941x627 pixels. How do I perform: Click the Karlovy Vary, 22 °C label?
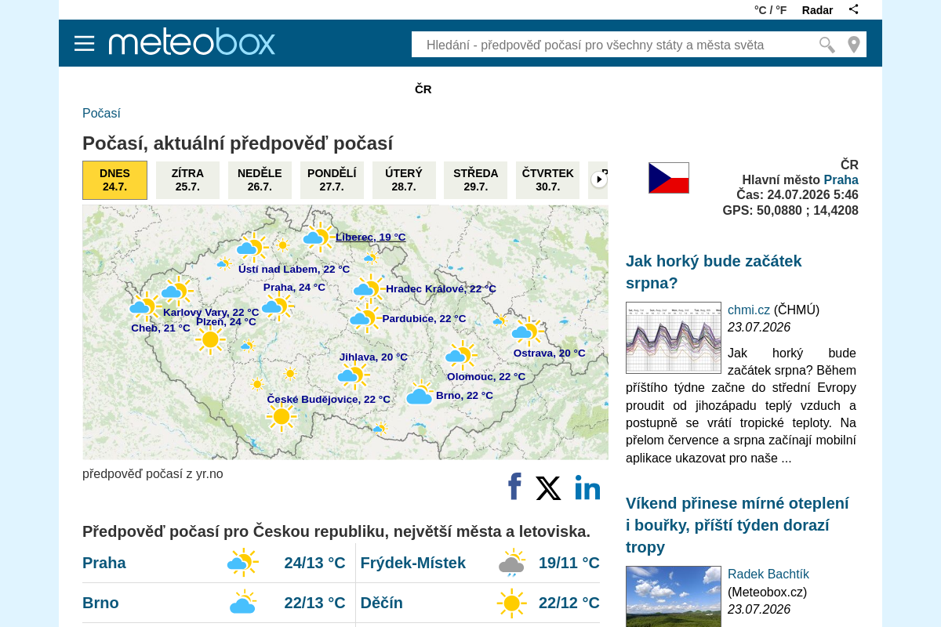[211, 312]
